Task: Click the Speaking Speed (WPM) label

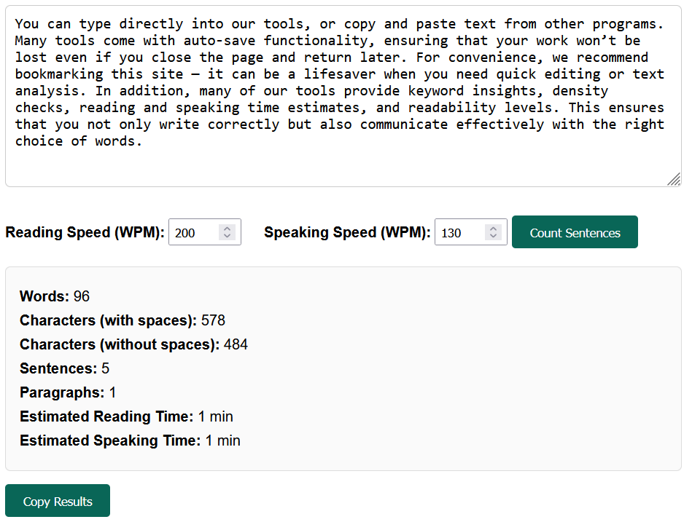Action: click(x=346, y=233)
